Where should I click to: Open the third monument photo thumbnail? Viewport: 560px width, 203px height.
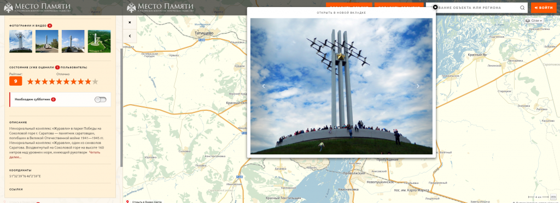pos(73,41)
